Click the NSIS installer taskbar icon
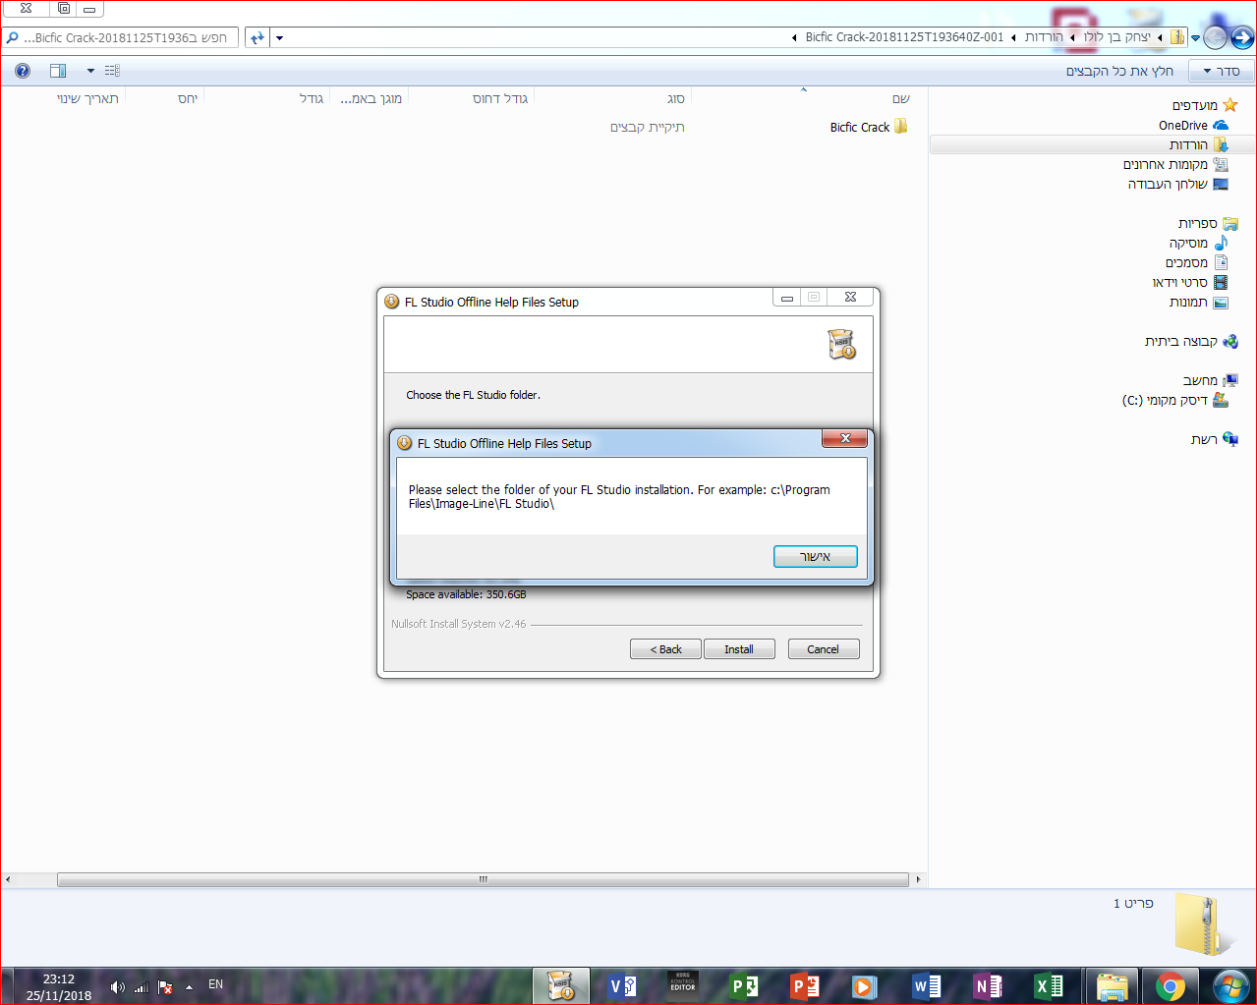The width and height of the screenshot is (1257, 1005). tap(561, 985)
